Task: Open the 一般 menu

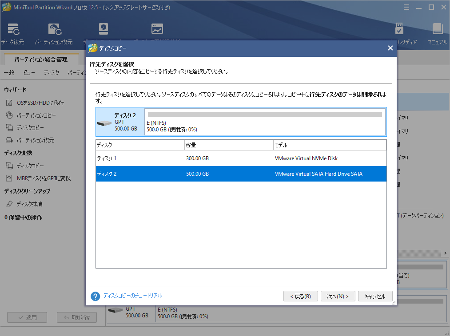Action: click(9, 72)
